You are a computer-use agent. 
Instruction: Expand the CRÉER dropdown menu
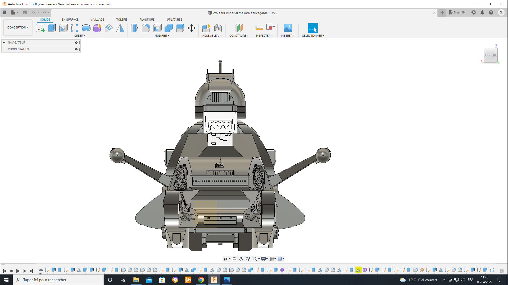tap(80, 36)
